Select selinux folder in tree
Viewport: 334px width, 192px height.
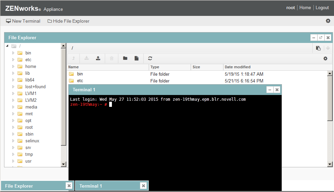click(x=32, y=141)
